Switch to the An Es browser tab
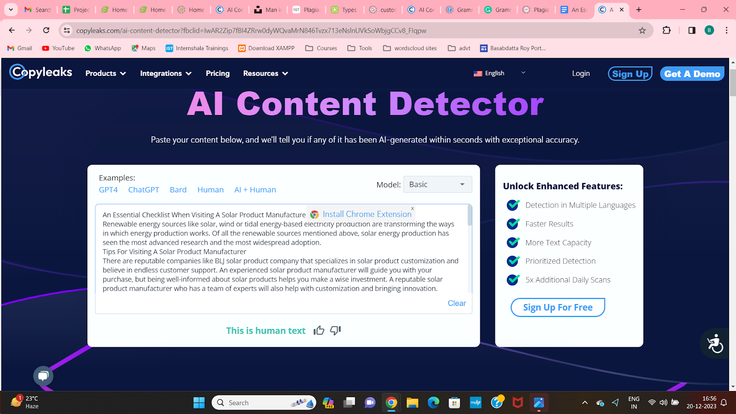This screenshot has height=414, width=736. coord(575,10)
